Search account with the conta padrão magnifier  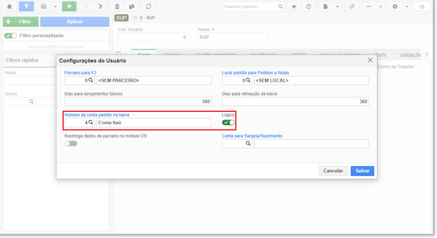pyautogui.click(x=91, y=122)
